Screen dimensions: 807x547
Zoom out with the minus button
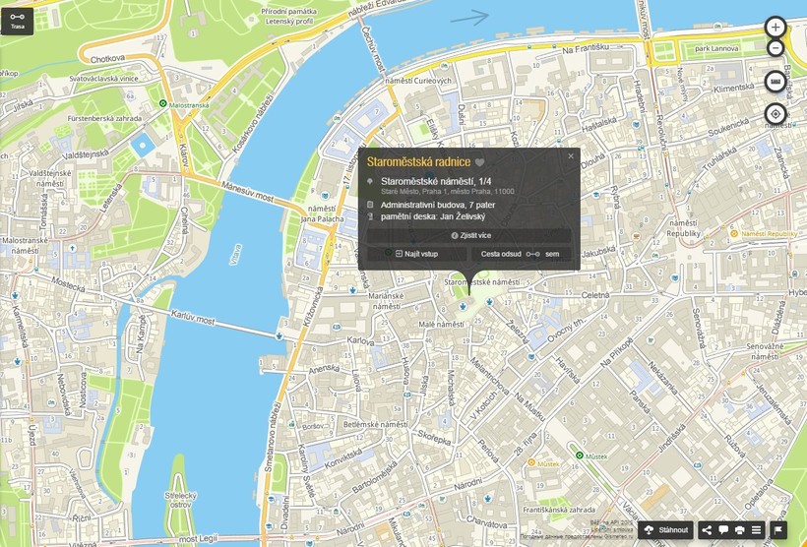(776, 48)
